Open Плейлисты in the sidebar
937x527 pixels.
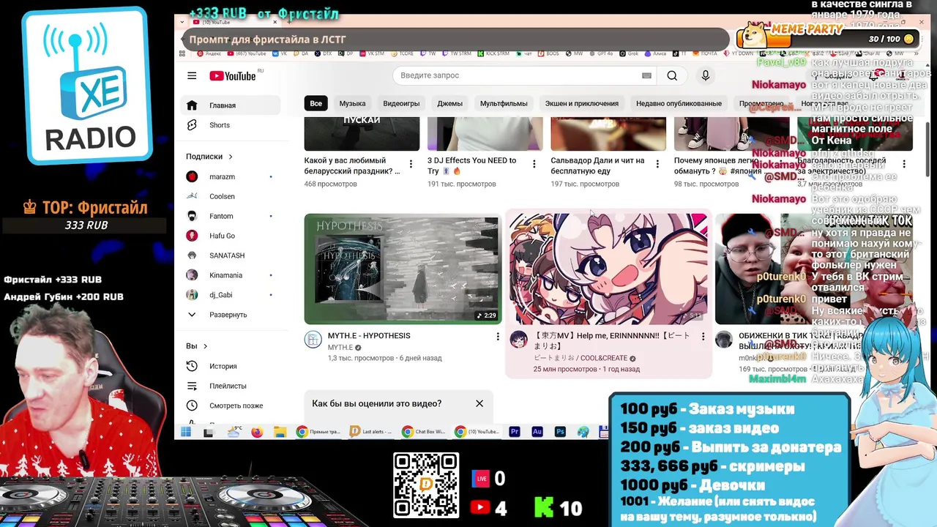click(x=230, y=386)
